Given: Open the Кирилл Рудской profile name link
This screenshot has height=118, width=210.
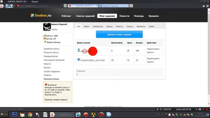Looking at the screenshot, I should pyautogui.click(x=59, y=24).
